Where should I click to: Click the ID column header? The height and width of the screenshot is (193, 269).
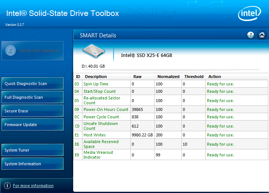click(78, 77)
